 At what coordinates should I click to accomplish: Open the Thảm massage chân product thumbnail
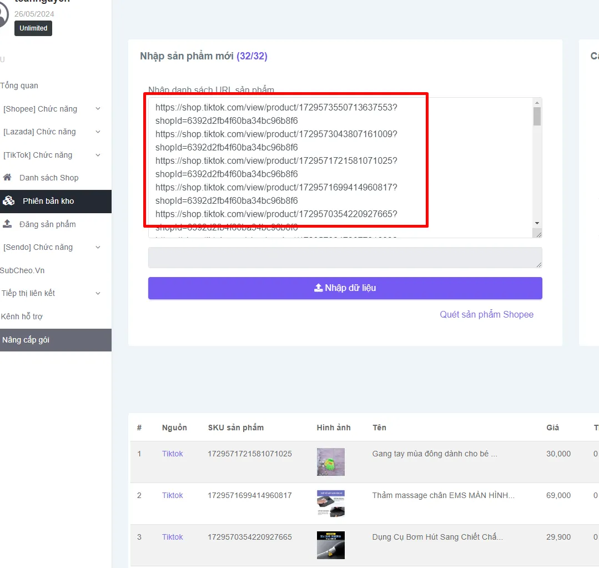tap(331, 504)
